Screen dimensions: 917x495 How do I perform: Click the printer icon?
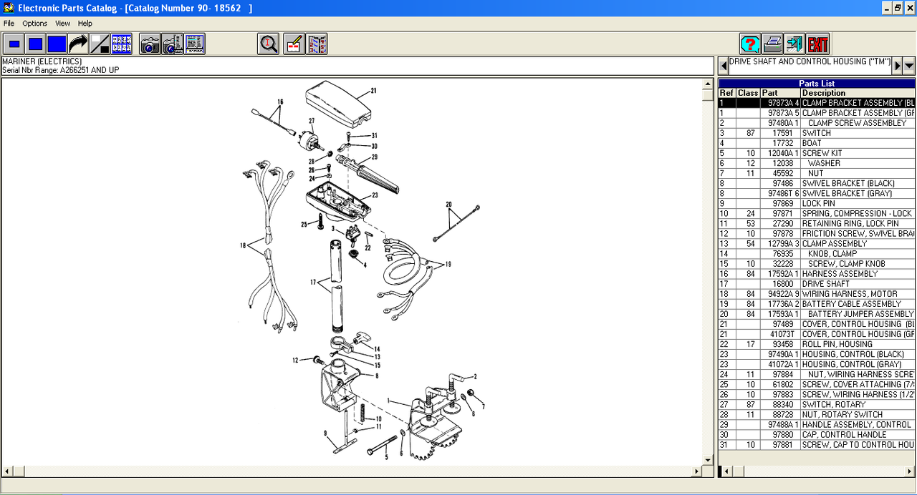772,44
